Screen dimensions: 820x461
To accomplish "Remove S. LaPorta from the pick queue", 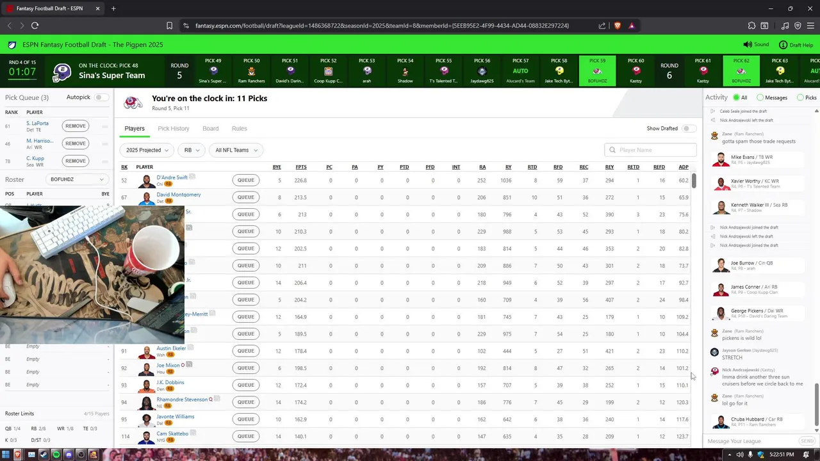I will point(75,126).
